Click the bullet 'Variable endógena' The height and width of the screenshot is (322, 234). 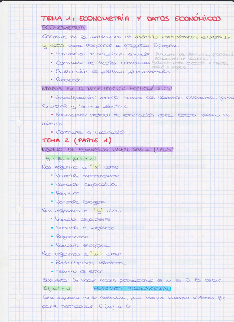point(80,245)
